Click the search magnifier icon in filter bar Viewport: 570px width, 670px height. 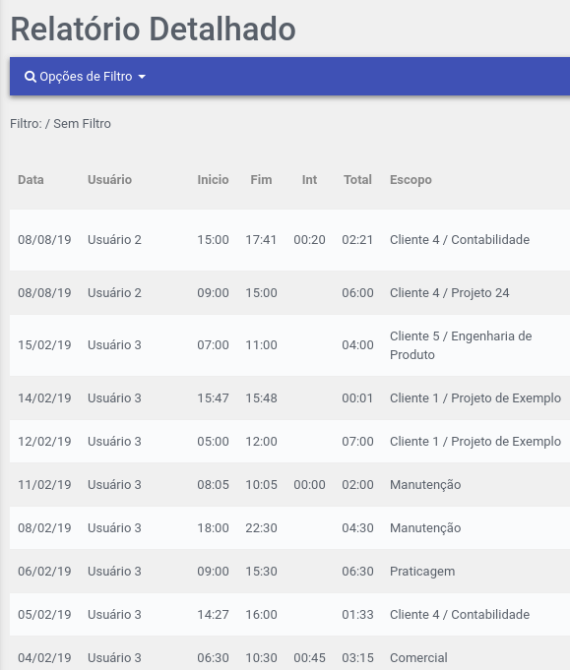(30, 77)
